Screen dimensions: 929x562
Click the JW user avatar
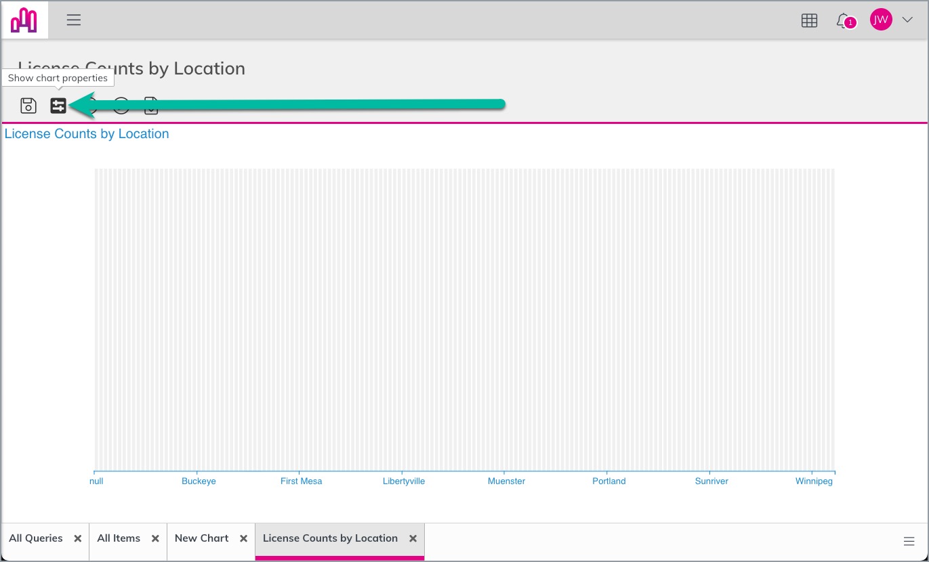[x=881, y=20]
